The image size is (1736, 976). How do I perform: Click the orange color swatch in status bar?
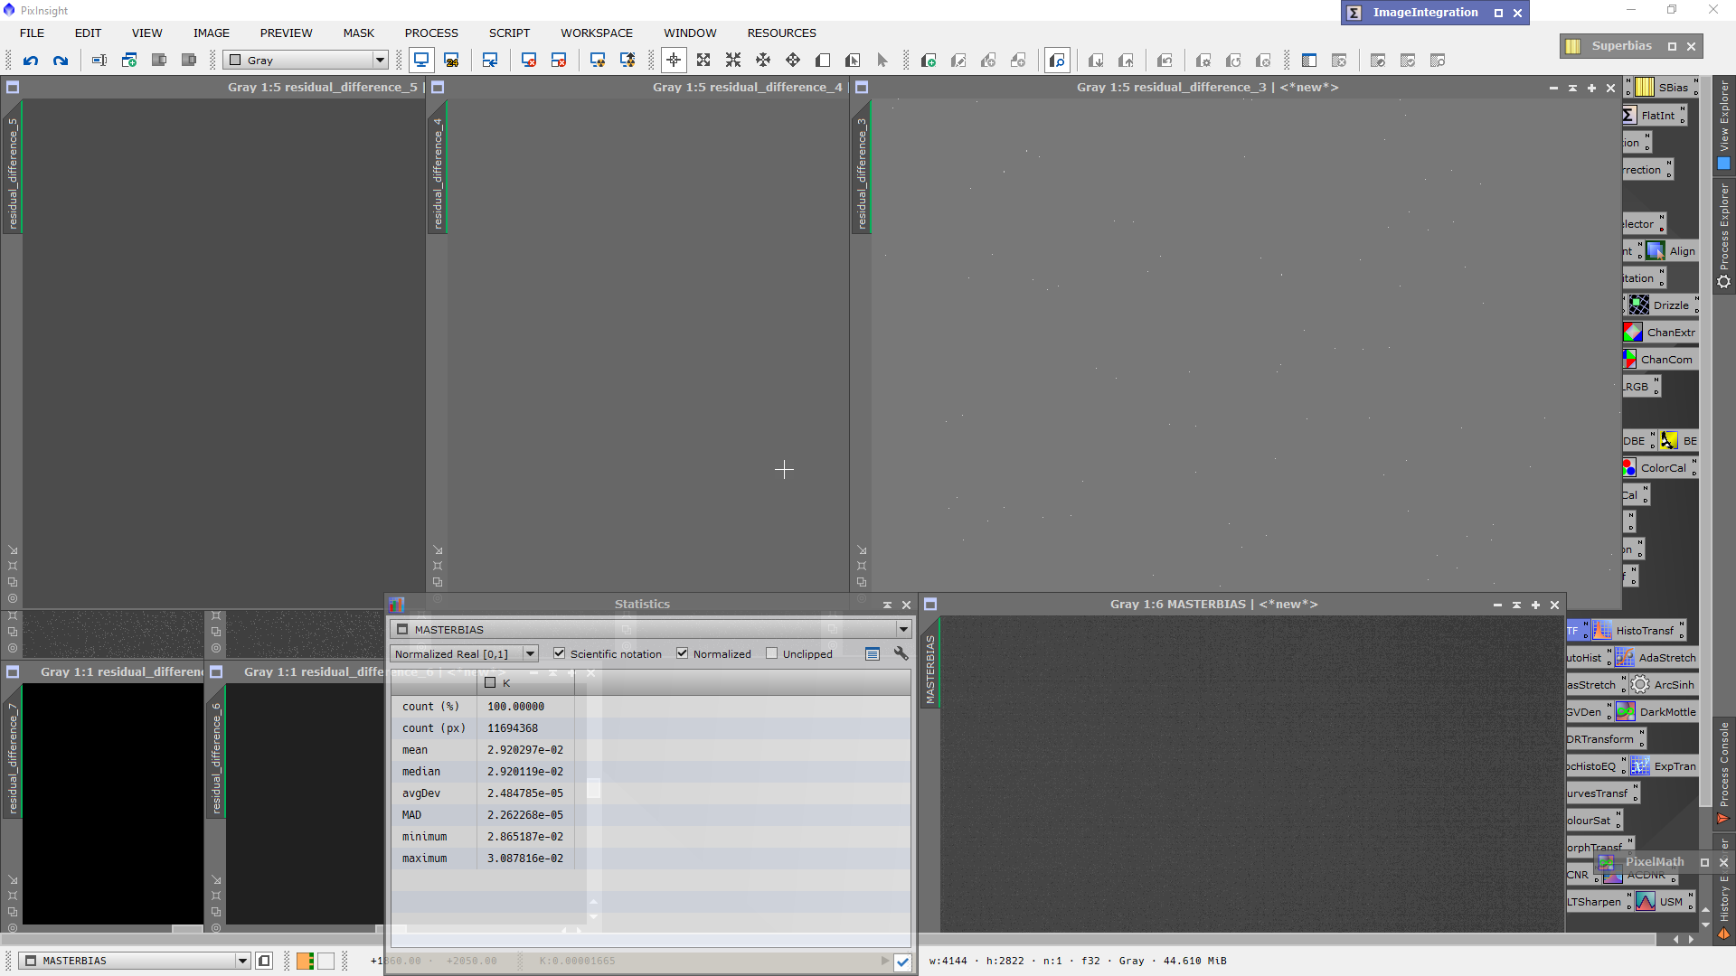click(x=305, y=961)
